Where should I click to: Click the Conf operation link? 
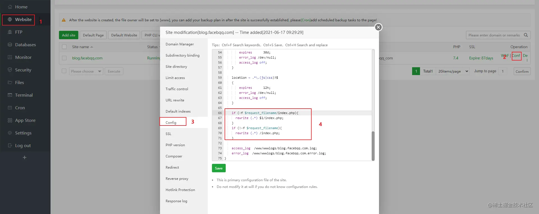(x=516, y=55)
